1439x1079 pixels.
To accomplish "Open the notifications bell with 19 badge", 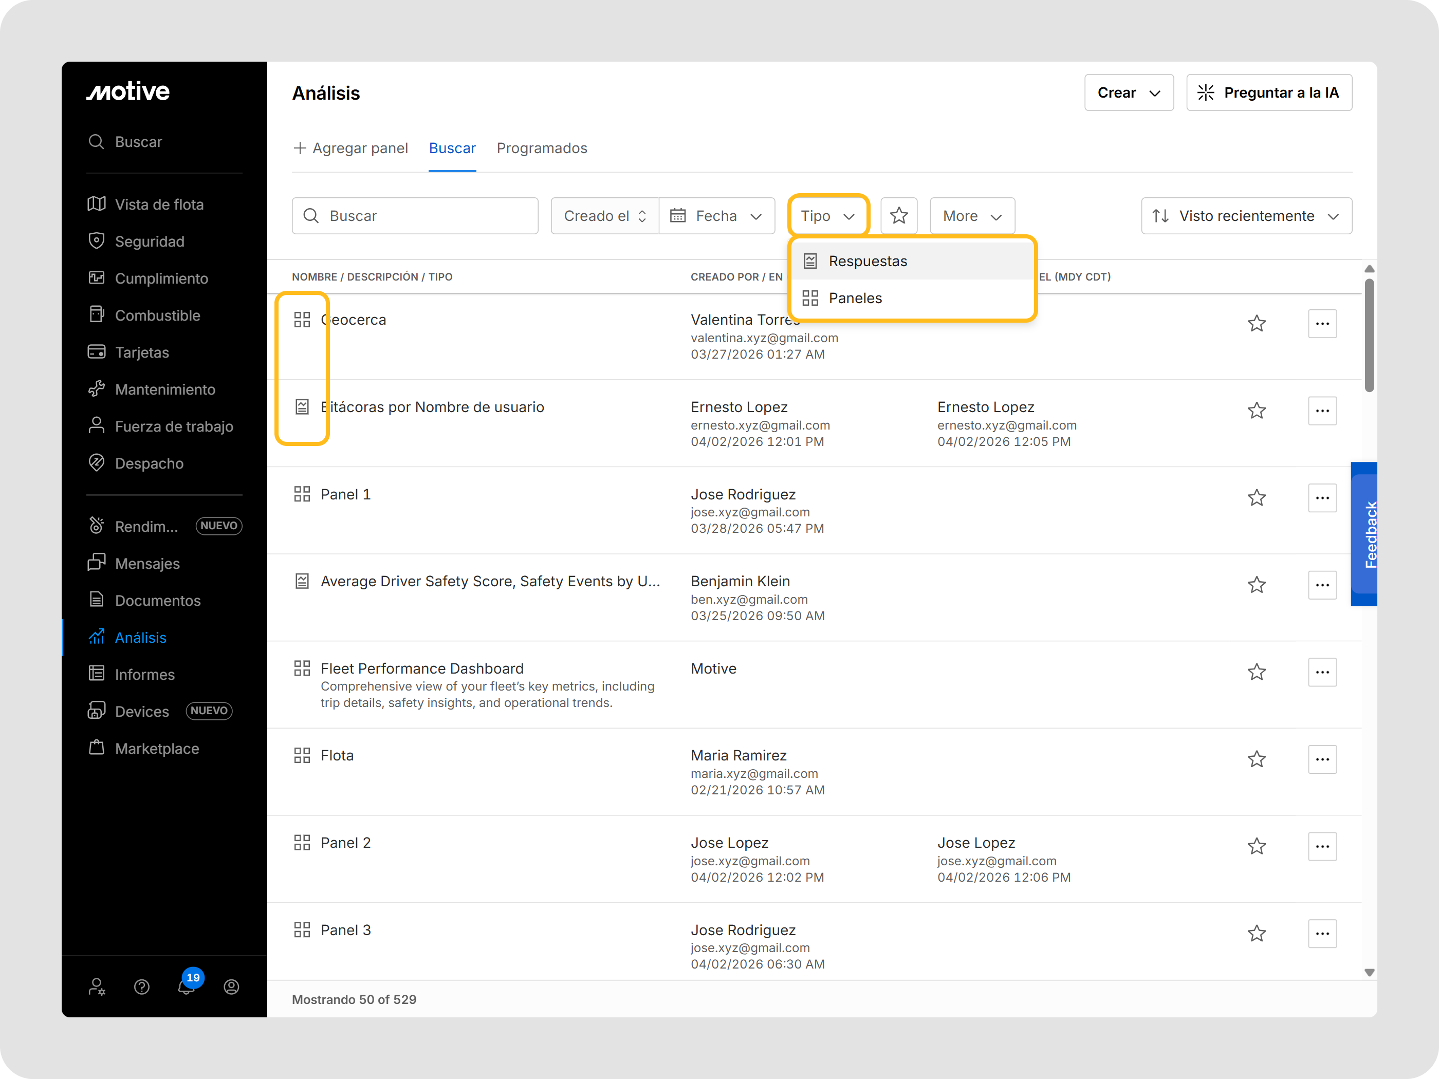I will (187, 986).
